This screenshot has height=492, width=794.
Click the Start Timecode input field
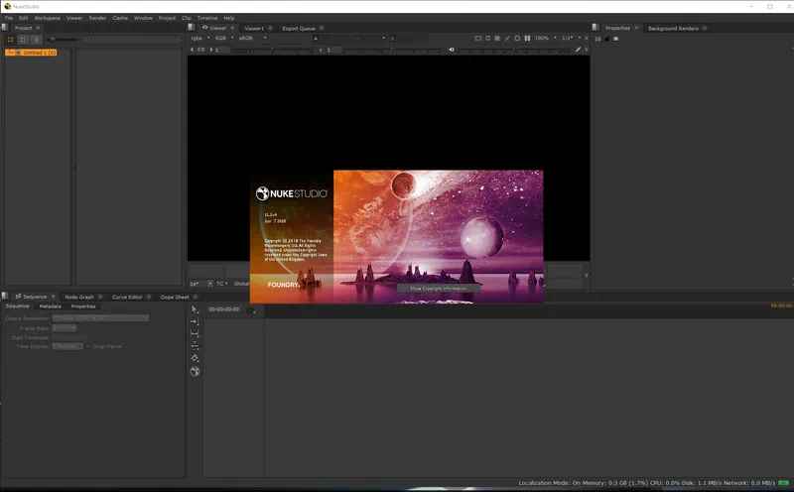pos(69,337)
